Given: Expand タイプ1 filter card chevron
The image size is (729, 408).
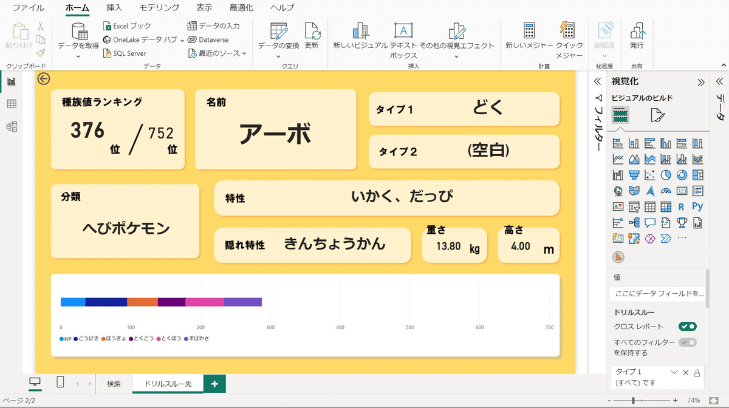Looking at the screenshot, I should point(674,372).
